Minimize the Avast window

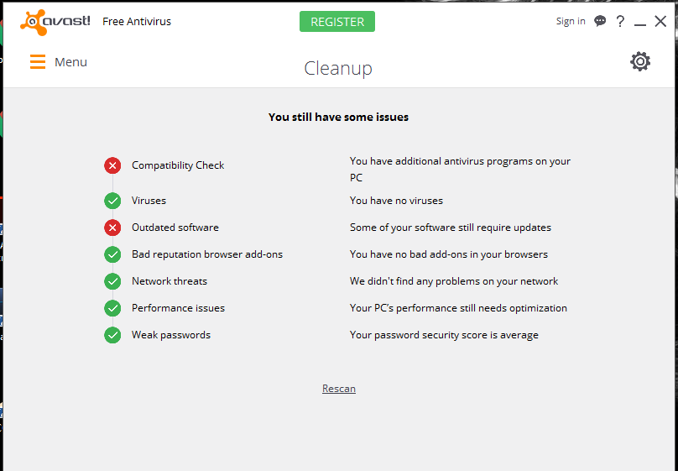[x=639, y=23]
